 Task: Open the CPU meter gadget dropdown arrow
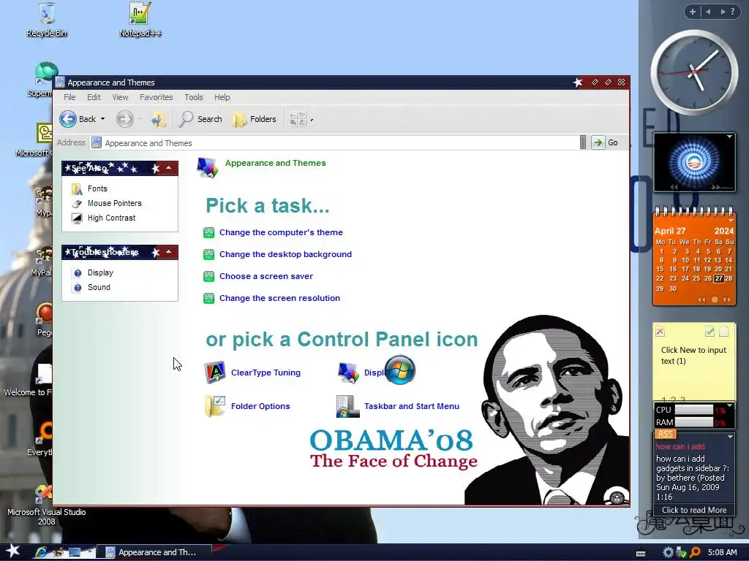(x=729, y=405)
